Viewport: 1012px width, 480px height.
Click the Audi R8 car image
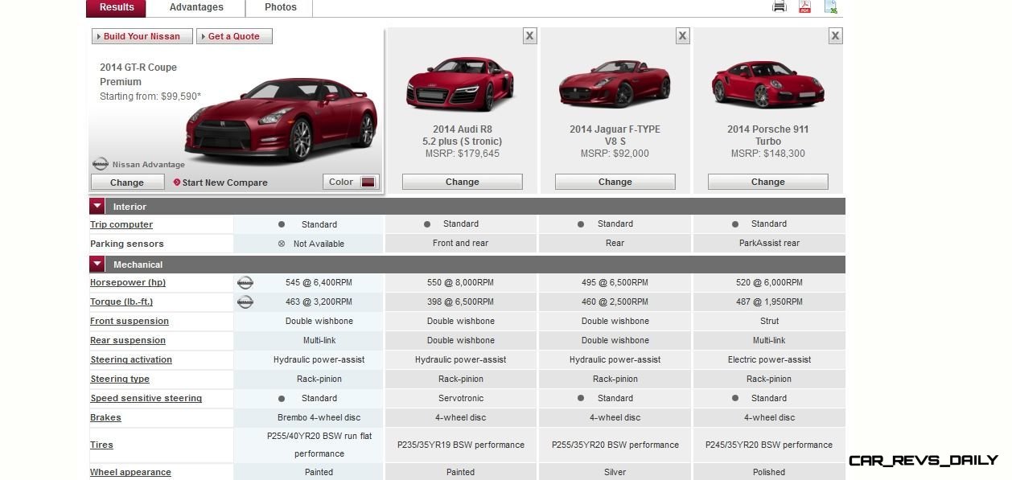pyautogui.click(x=460, y=83)
